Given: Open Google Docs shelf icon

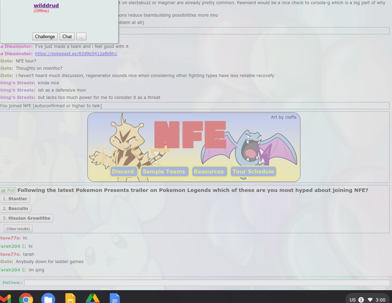Looking at the screenshot, I should (115, 298).
